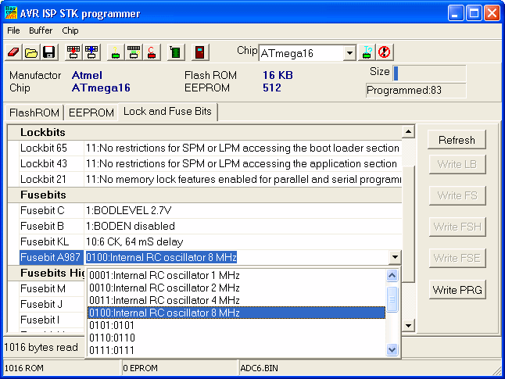
Task: Open the Chip menu
Action: (70, 30)
